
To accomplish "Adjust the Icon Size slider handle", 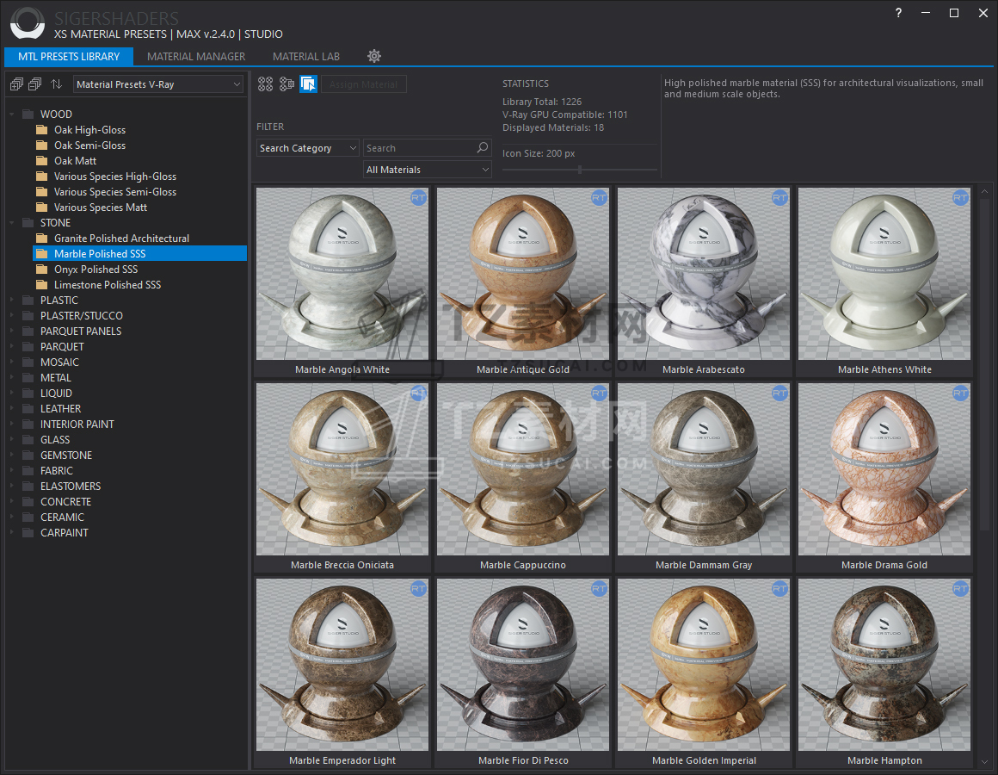I will coord(580,170).
